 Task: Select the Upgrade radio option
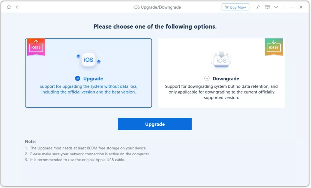pos(77,79)
